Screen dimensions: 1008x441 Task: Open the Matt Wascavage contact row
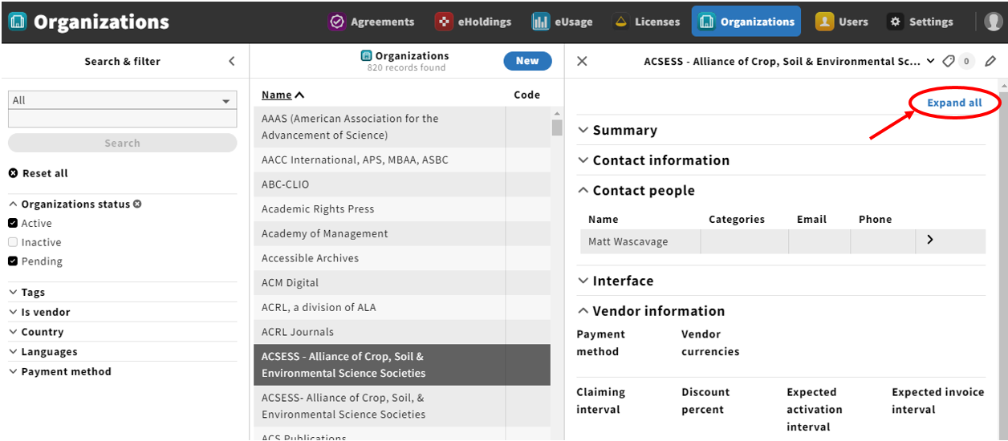pos(782,241)
